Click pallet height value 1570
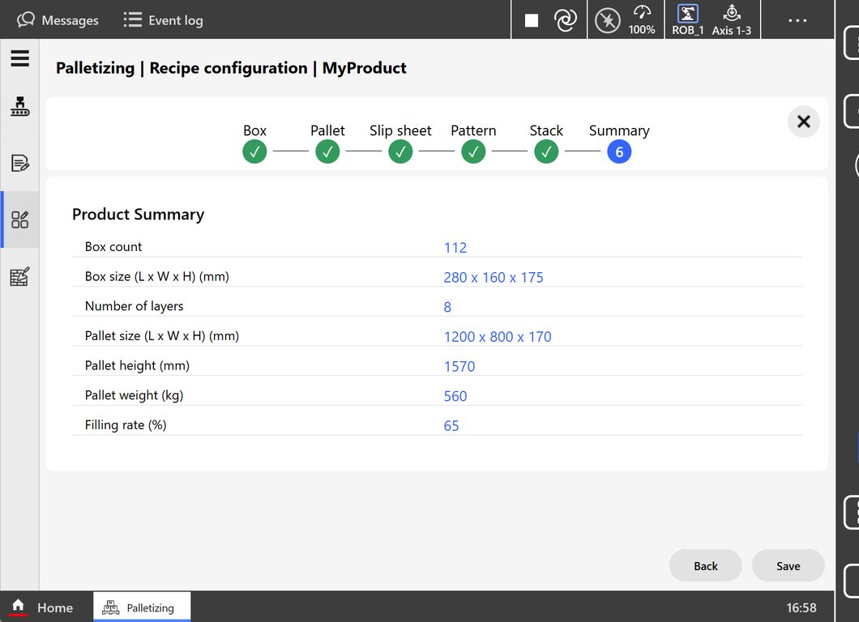The width and height of the screenshot is (859, 622). [x=459, y=366]
